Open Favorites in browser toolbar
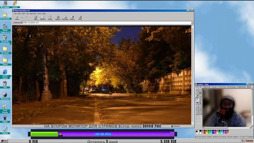The height and width of the screenshot is (143, 254). coord(65,18)
